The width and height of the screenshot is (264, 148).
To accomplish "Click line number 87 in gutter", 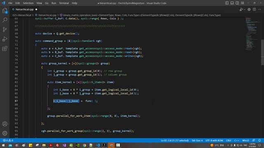I will [16, 101].
